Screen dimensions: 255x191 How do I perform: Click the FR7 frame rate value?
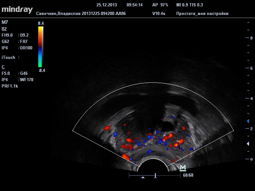tap(24, 41)
